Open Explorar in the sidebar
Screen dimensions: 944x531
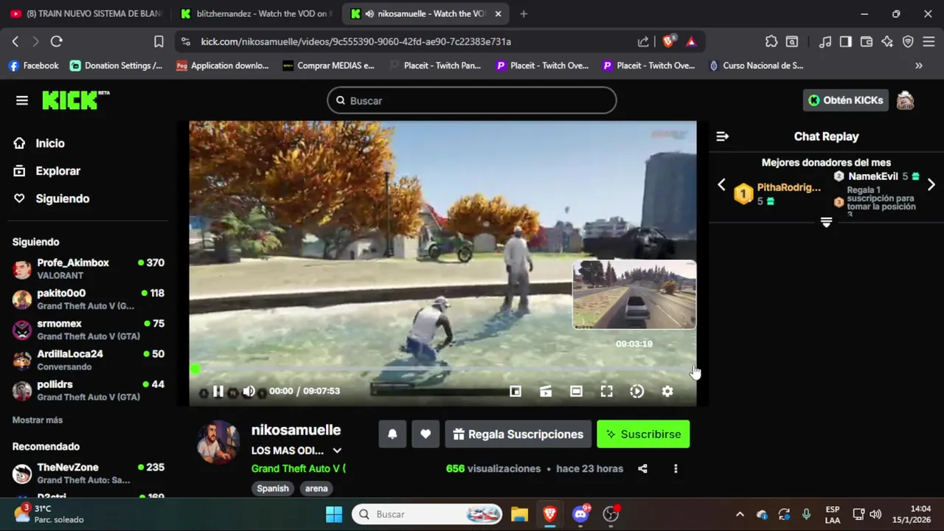(x=58, y=170)
